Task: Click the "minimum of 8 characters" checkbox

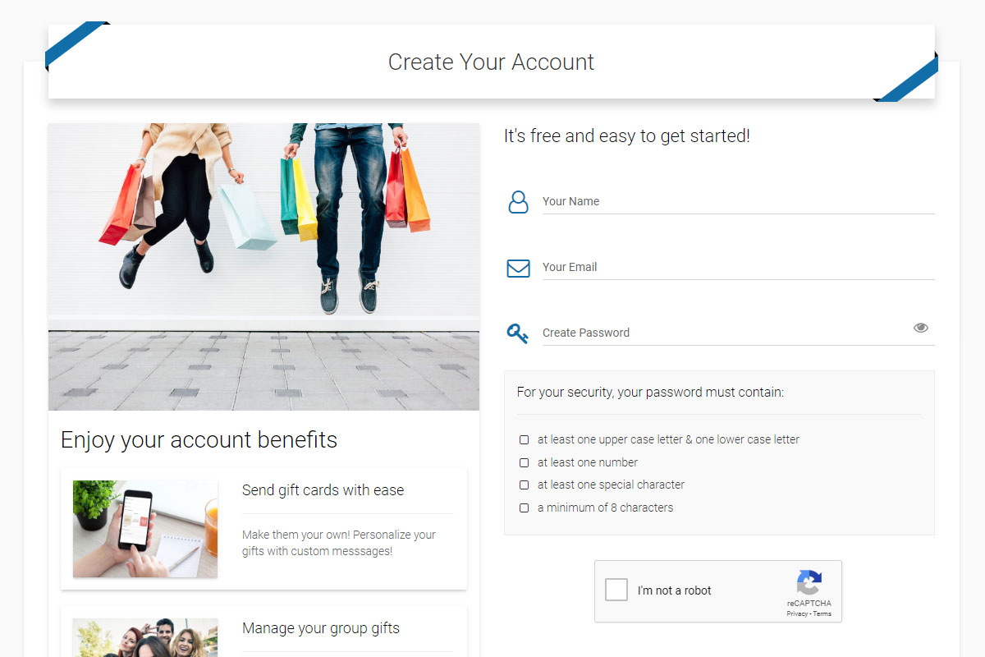Action: pyautogui.click(x=524, y=508)
